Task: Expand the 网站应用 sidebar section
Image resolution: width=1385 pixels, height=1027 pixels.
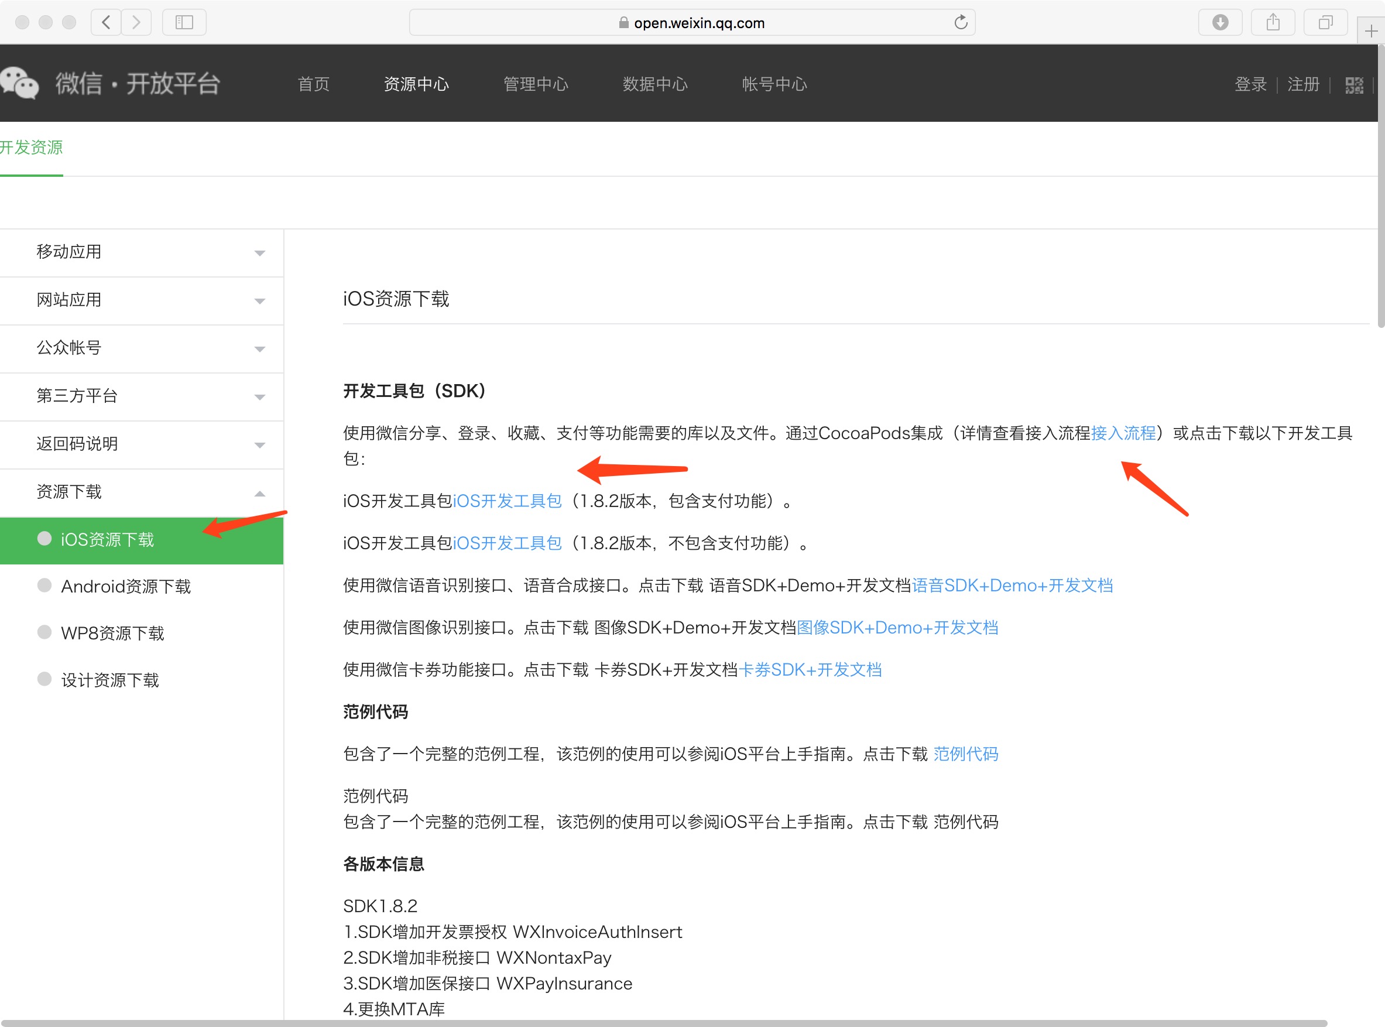Action: pyautogui.click(x=142, y=300)
